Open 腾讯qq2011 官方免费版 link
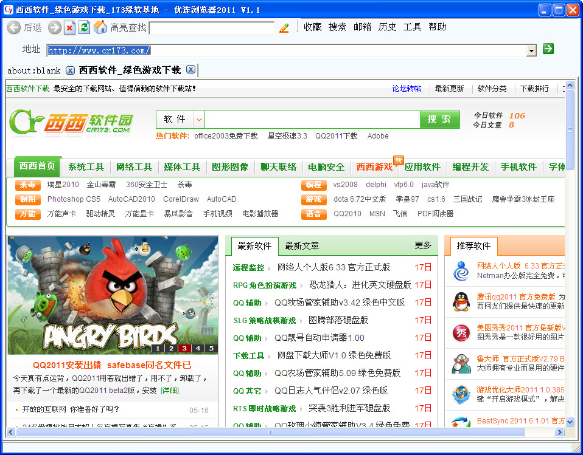 click(516, 297)
